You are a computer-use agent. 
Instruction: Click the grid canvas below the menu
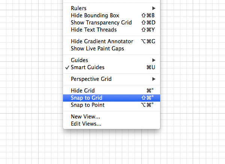[112, 149]
